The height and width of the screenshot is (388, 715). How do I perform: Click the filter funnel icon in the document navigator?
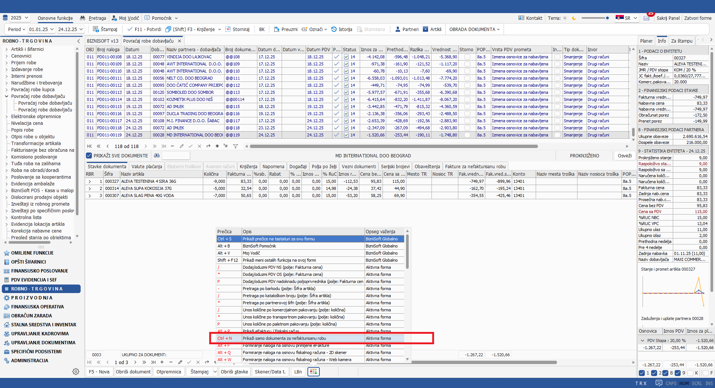(235, 146)
